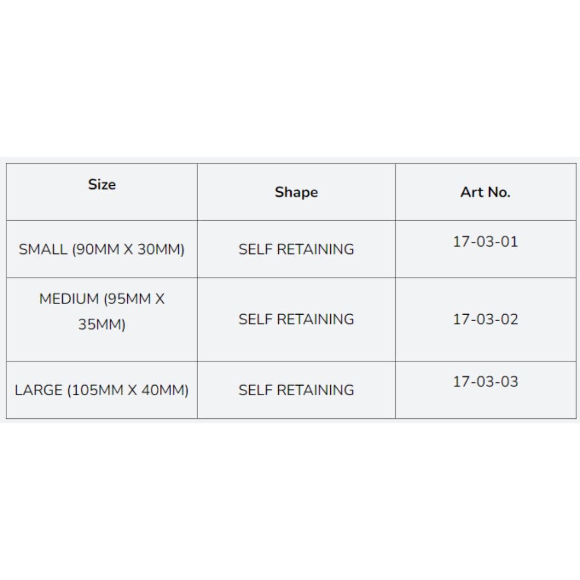580x580 pixels.
Task: Click the word MEDIUM in the table
Action: pos(69,299)
